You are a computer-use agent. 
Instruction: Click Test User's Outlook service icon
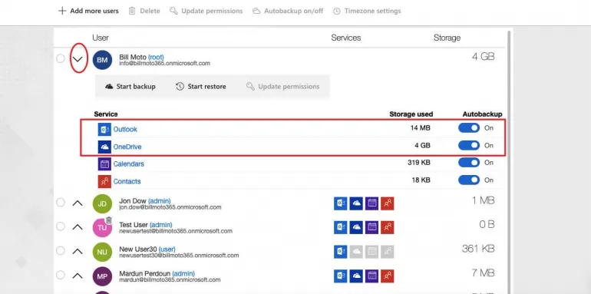340,227
